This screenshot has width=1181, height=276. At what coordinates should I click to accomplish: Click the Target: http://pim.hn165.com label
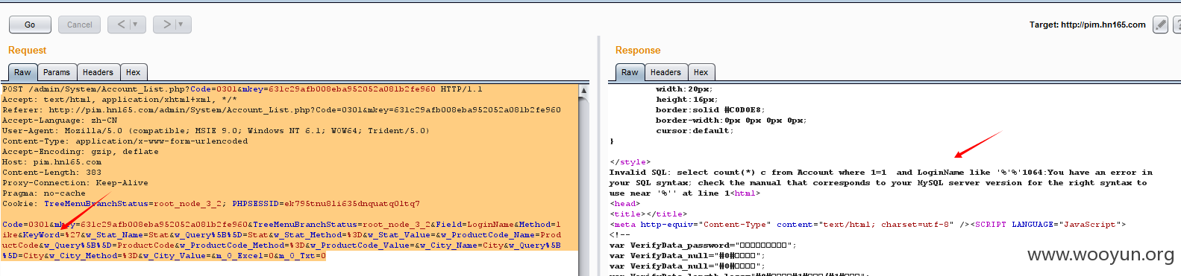[x=1088, y=25]
